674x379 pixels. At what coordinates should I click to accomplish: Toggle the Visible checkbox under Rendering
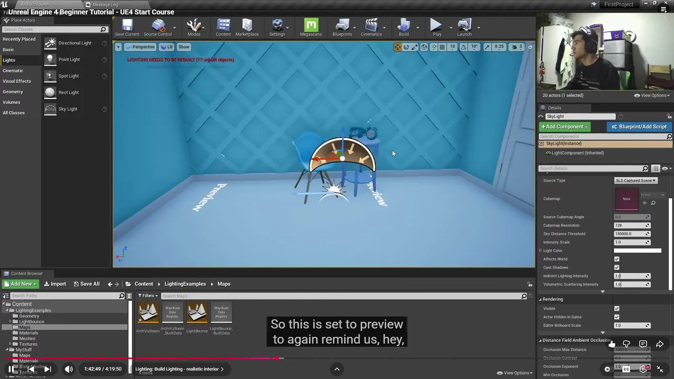click(617, 308)
